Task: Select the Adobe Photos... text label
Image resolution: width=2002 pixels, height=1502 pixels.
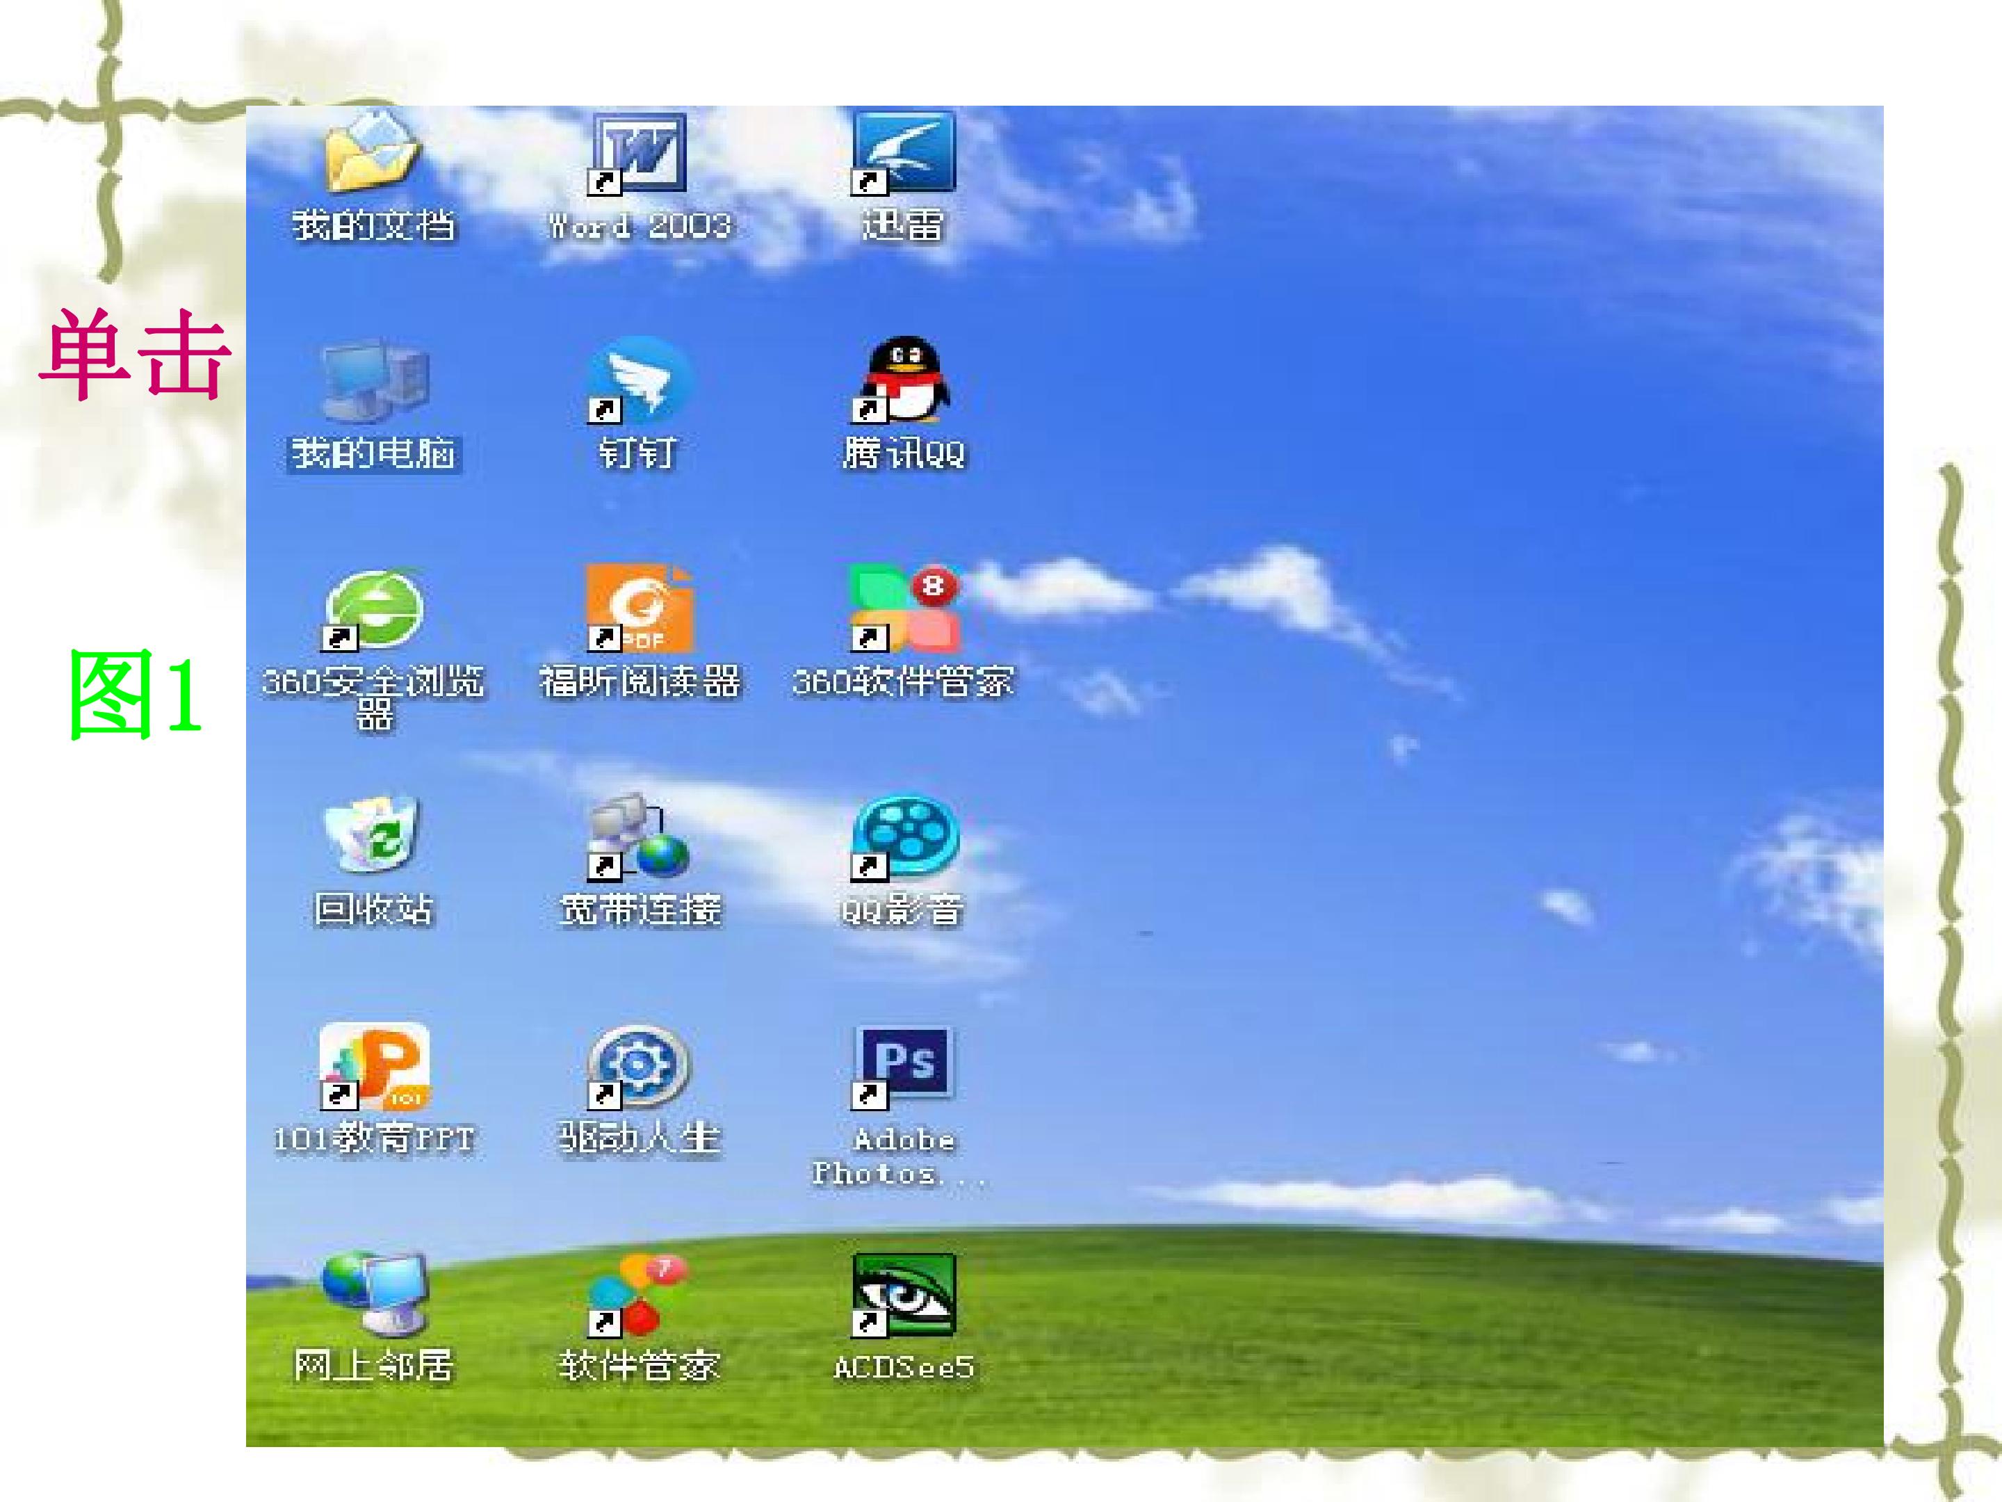Action: [899, 1155]
